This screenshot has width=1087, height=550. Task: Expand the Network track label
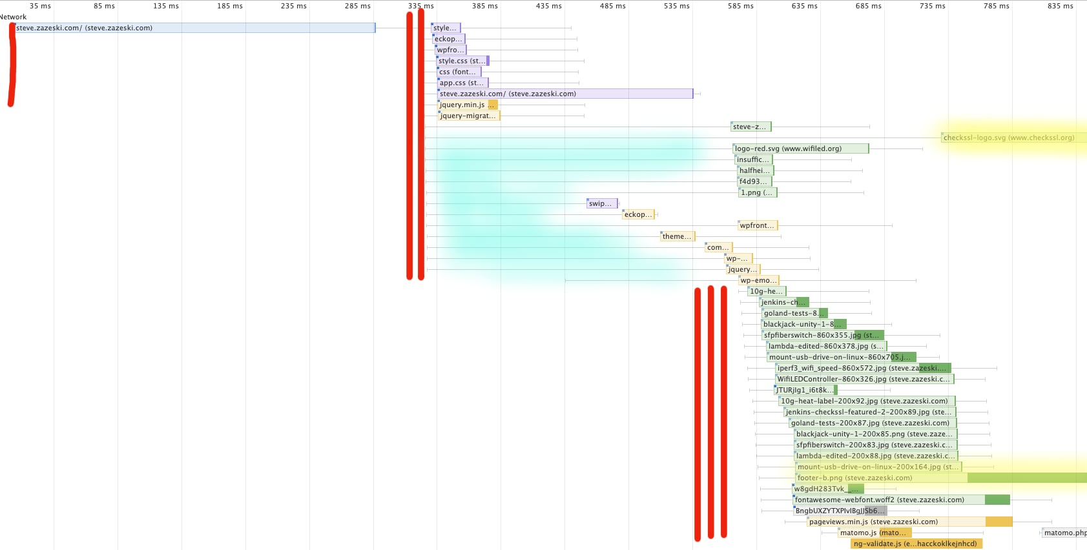coord(14,17)
